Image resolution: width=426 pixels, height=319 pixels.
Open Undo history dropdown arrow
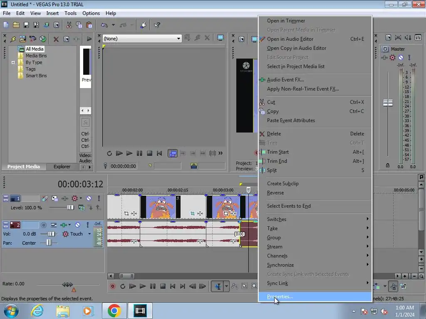[113, 25]
